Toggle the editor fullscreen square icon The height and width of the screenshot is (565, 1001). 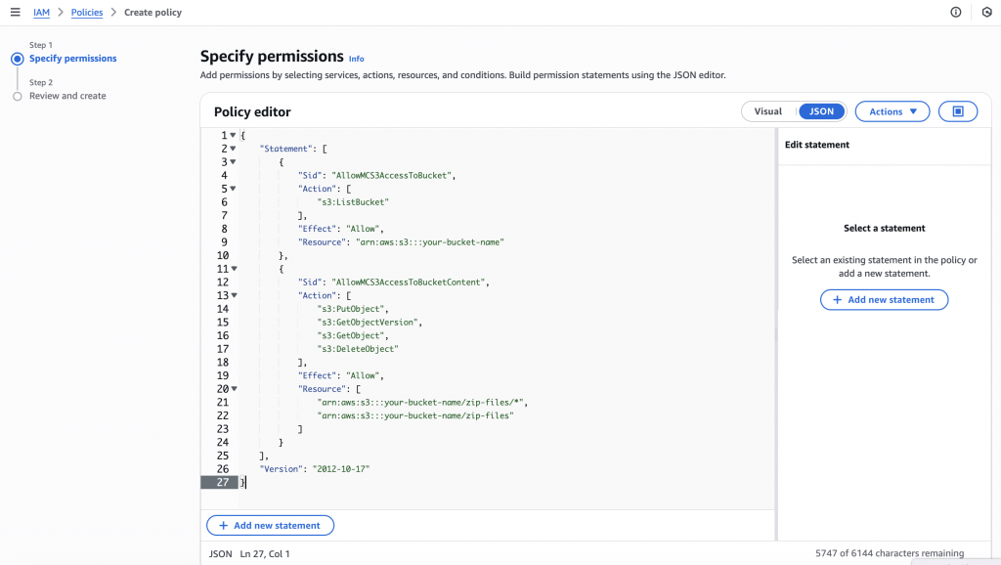coord(958,111)
